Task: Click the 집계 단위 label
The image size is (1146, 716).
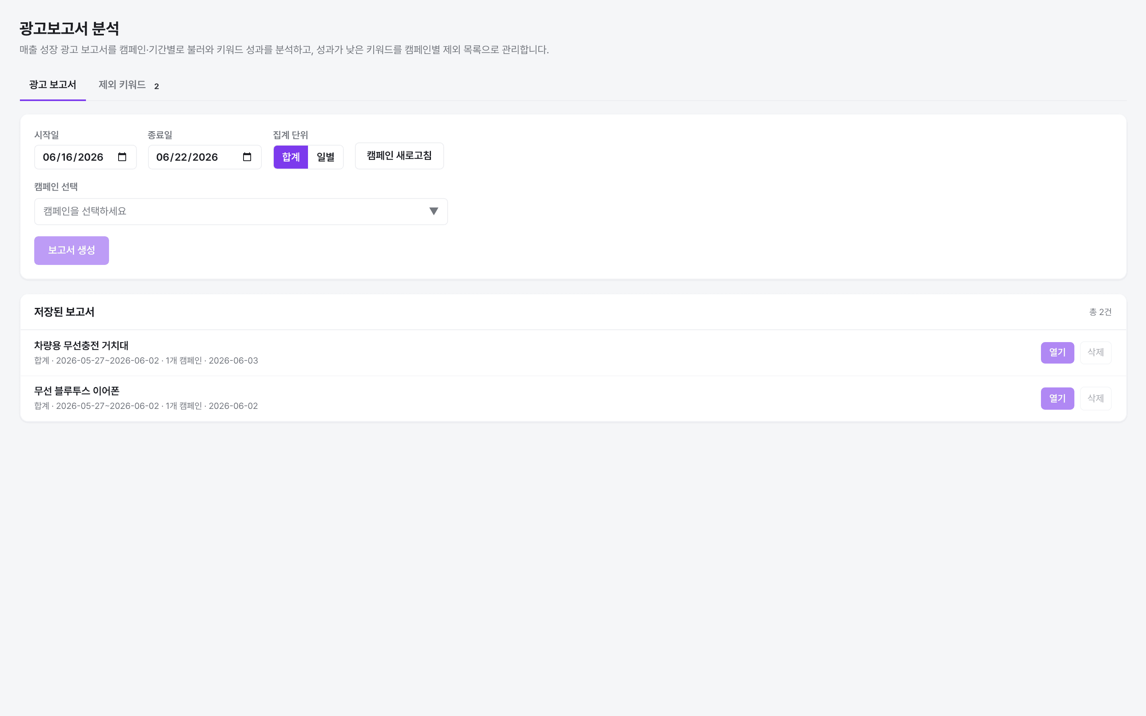Action: [x=290, y=135]
